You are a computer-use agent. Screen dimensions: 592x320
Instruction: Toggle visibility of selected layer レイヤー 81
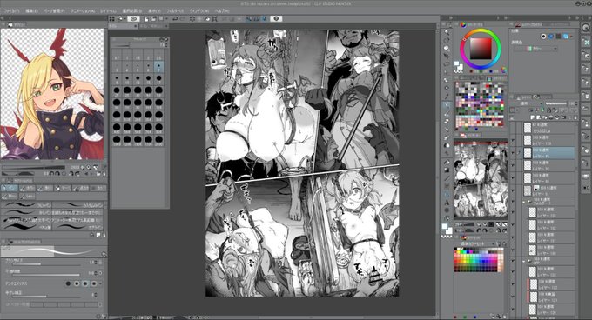513,153
